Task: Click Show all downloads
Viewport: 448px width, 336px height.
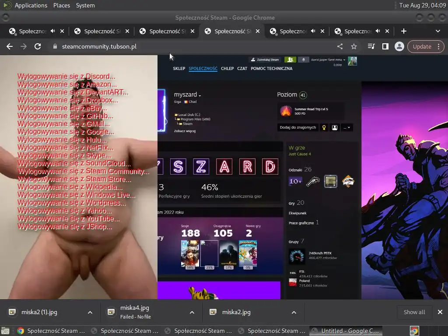Action: tap(414, 312)
